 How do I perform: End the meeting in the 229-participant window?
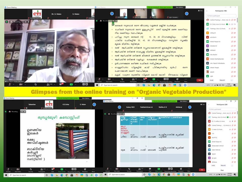(x=202, y=170)
